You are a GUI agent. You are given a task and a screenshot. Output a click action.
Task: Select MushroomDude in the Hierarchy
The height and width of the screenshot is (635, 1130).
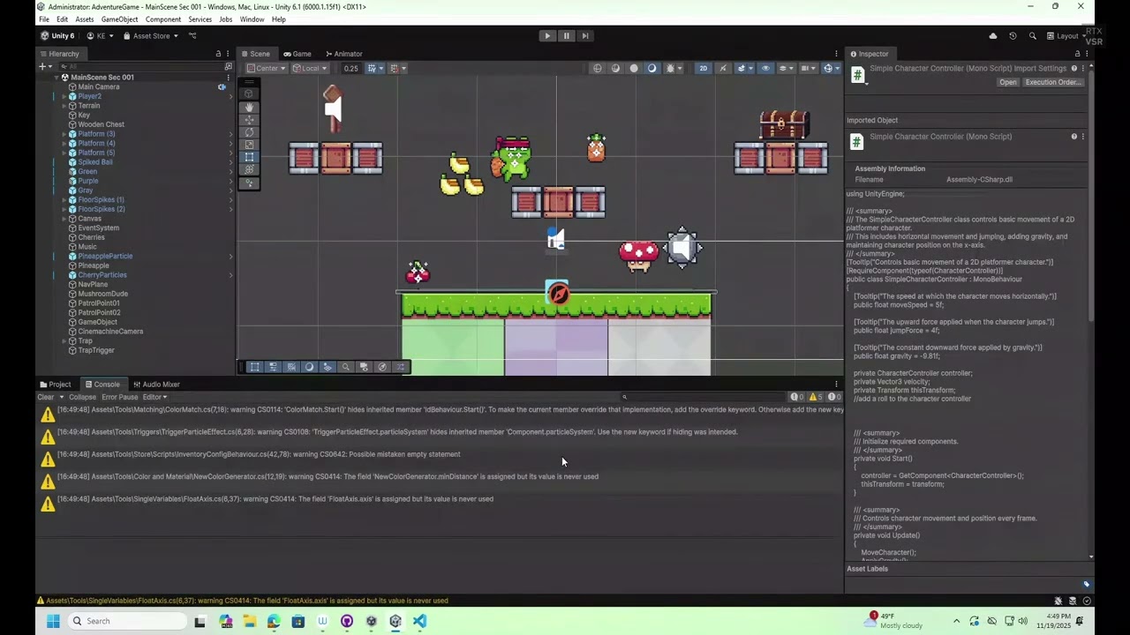click(102, 294)
